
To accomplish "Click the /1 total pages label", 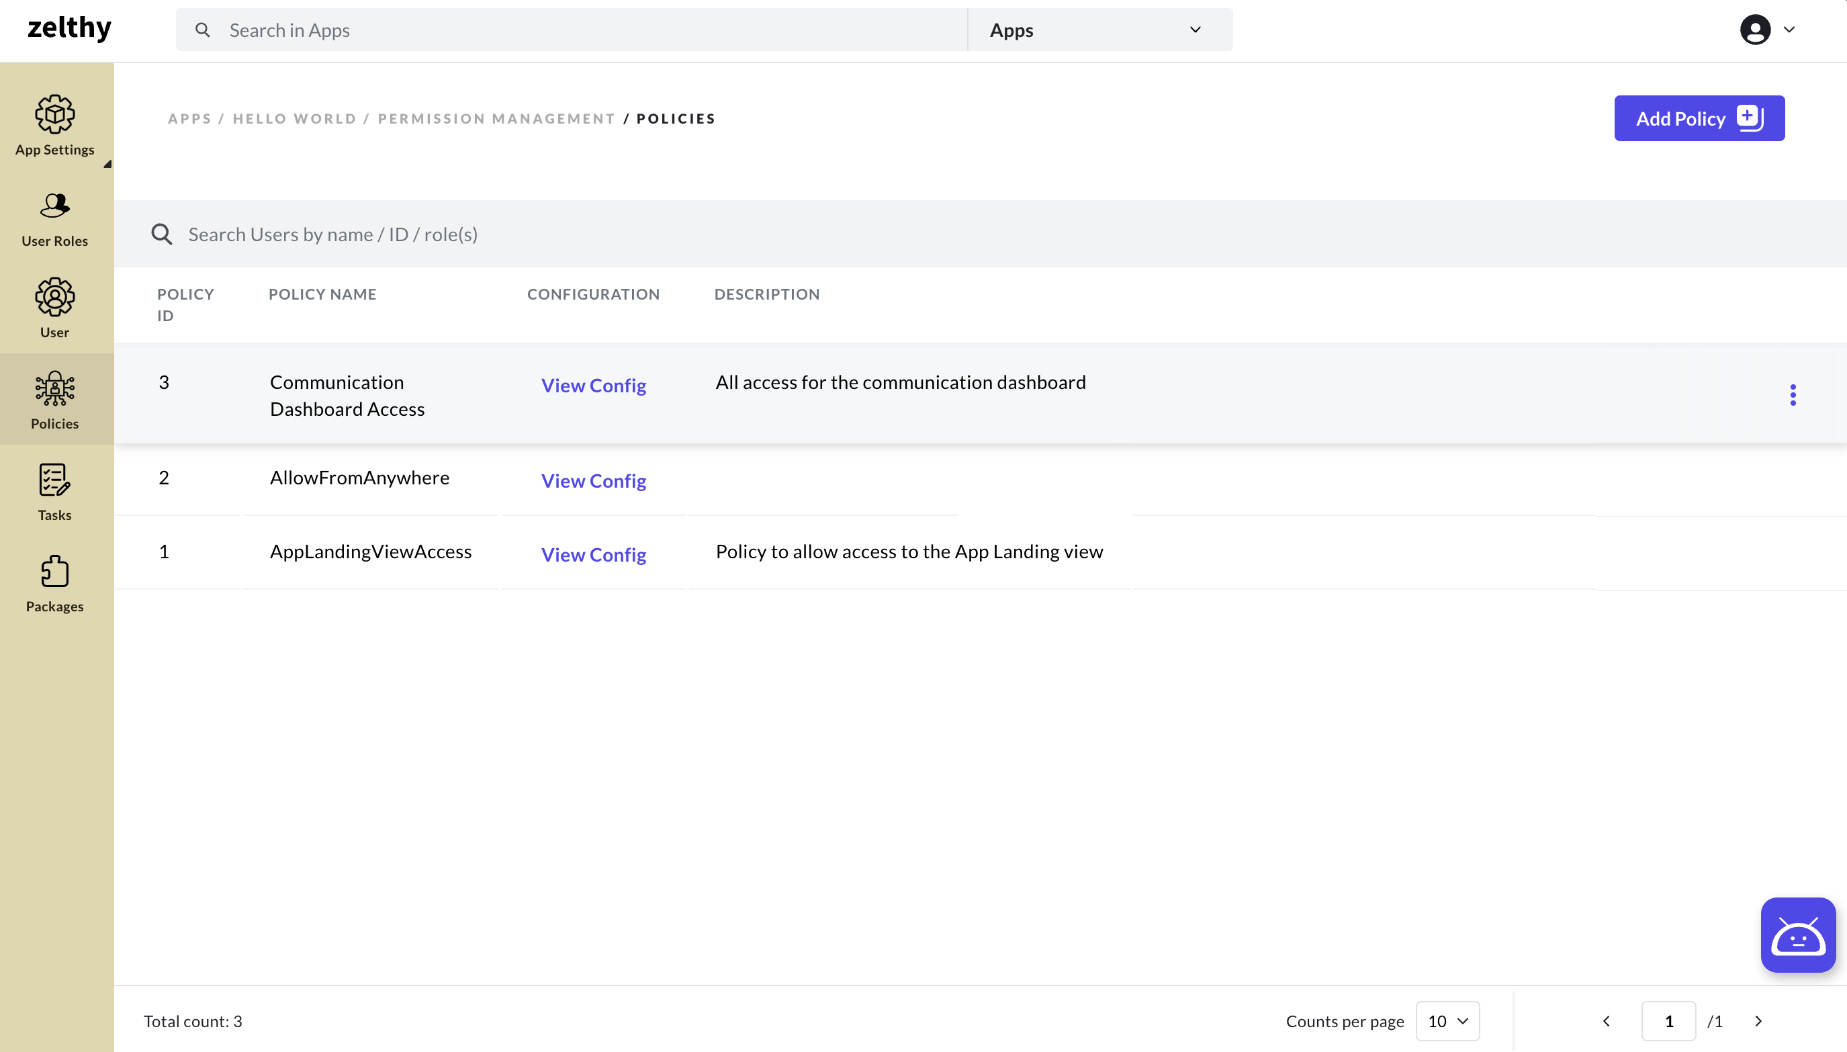I will [1715, 1021].
